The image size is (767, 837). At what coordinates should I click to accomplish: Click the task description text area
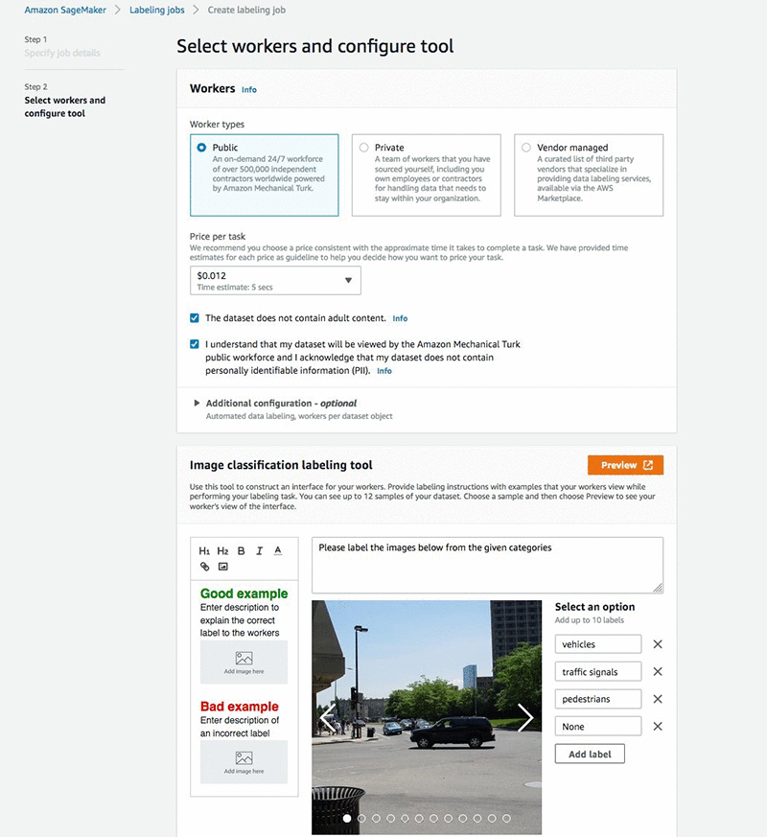[487, 565]
